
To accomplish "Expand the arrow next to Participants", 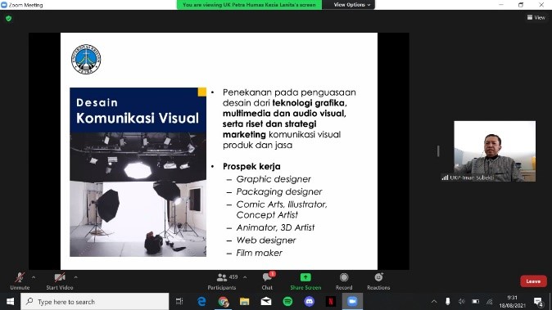I will tap(245, 277).
